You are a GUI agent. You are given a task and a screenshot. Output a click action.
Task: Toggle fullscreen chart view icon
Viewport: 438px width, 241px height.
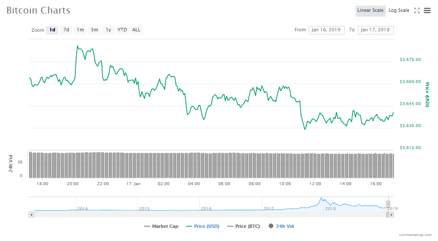(417, 11)
